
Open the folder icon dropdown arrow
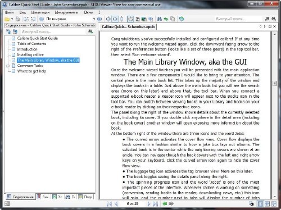12,19
